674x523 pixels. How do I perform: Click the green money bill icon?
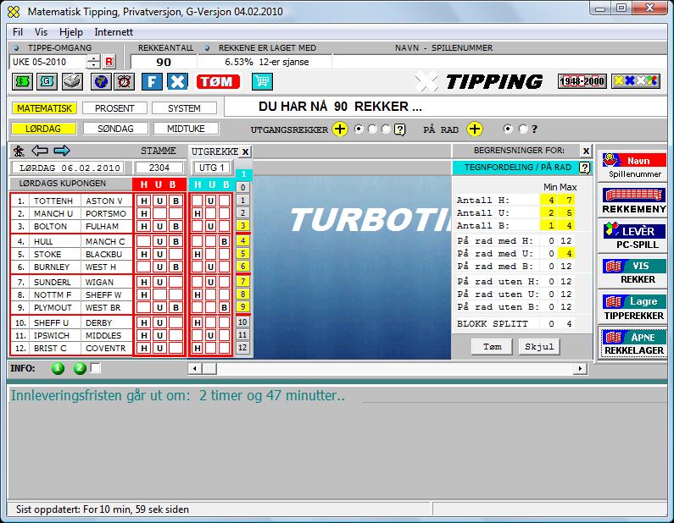pos(22,81)
